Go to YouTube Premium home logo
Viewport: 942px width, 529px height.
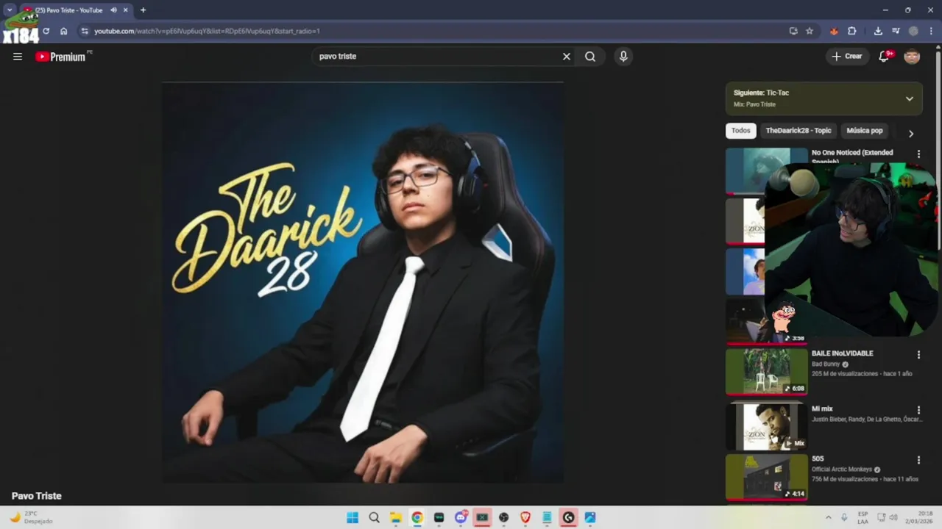[x=60, y=57]
